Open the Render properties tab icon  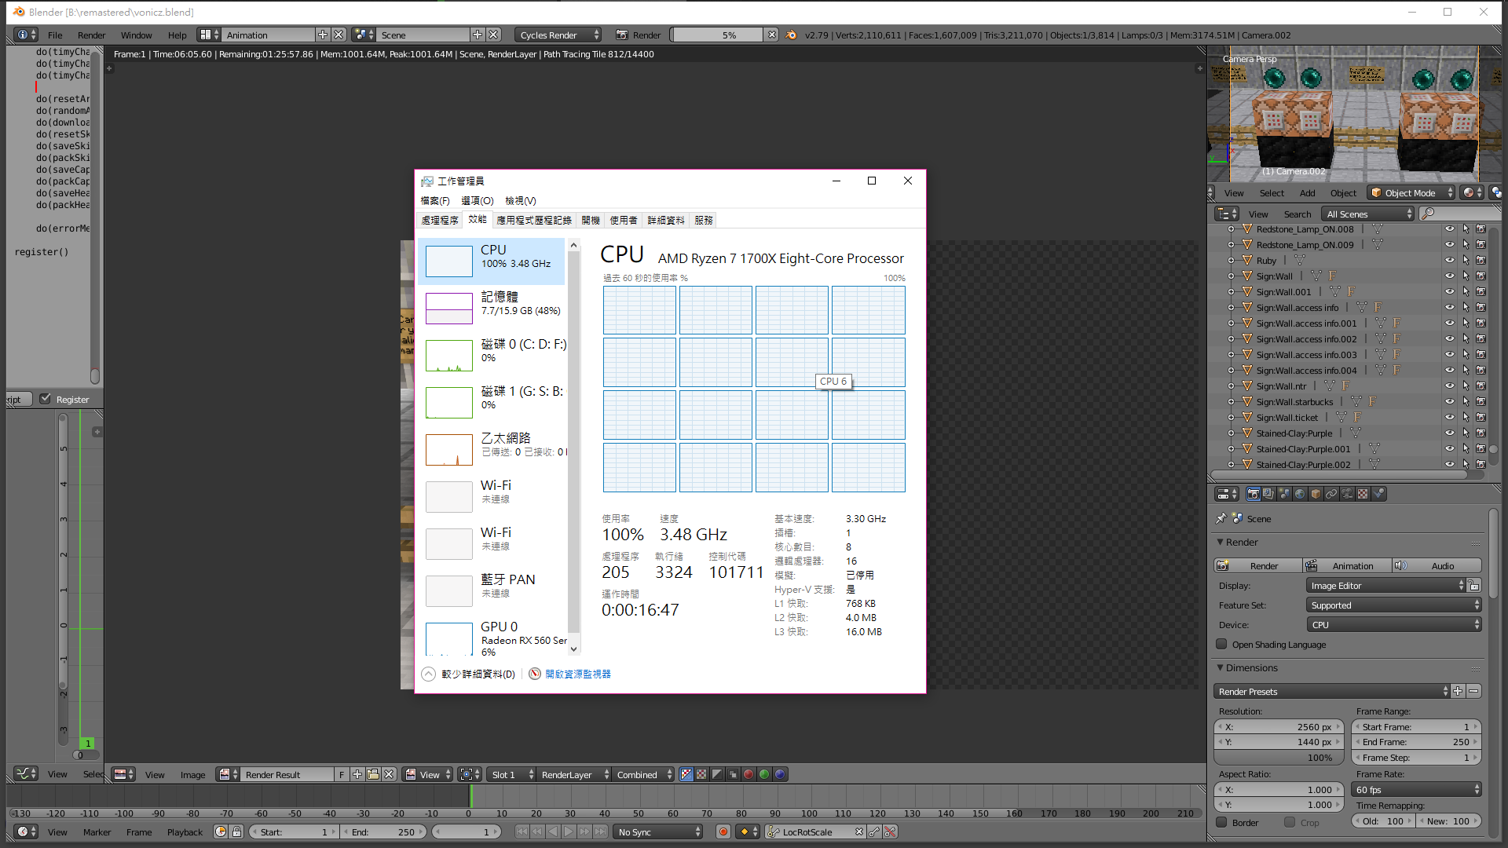pos(1253,494)
